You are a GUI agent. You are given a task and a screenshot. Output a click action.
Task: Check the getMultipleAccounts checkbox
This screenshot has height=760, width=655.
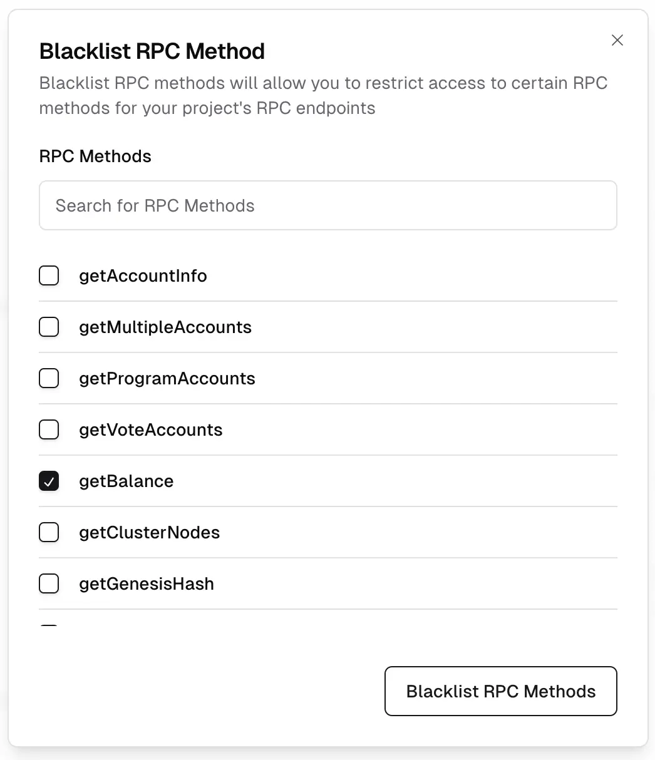point(49,327)
